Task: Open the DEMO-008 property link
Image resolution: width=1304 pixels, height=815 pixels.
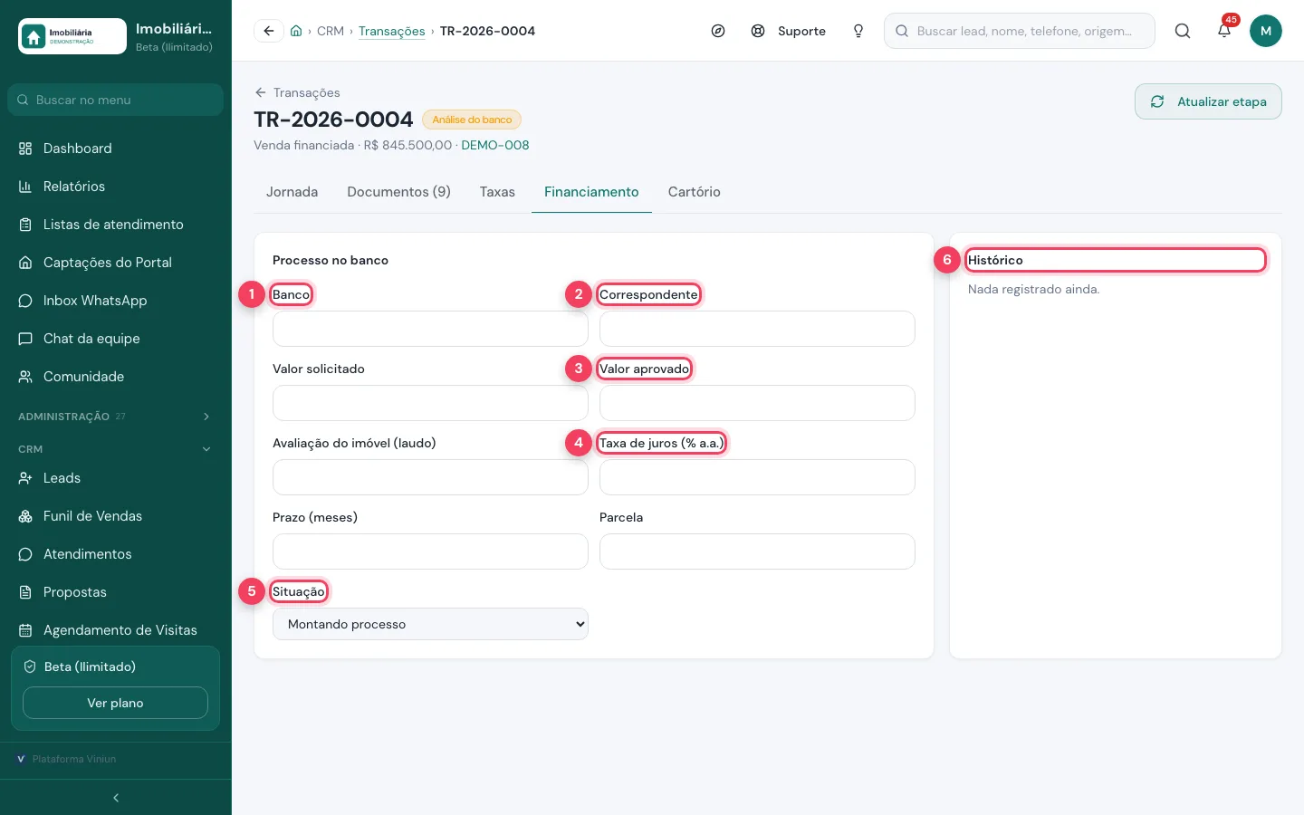Action: [495, 145]
